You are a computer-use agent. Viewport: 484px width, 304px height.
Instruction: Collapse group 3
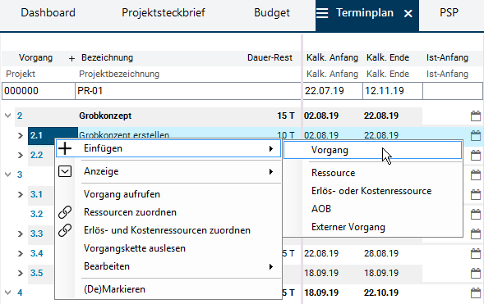click(7, 175)
